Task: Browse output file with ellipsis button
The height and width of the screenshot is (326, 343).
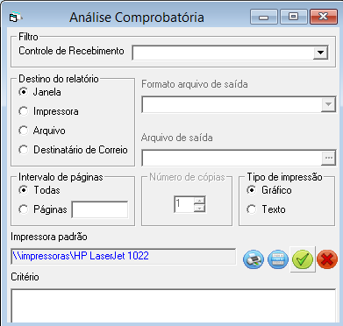Action: (x=329, y=158)
